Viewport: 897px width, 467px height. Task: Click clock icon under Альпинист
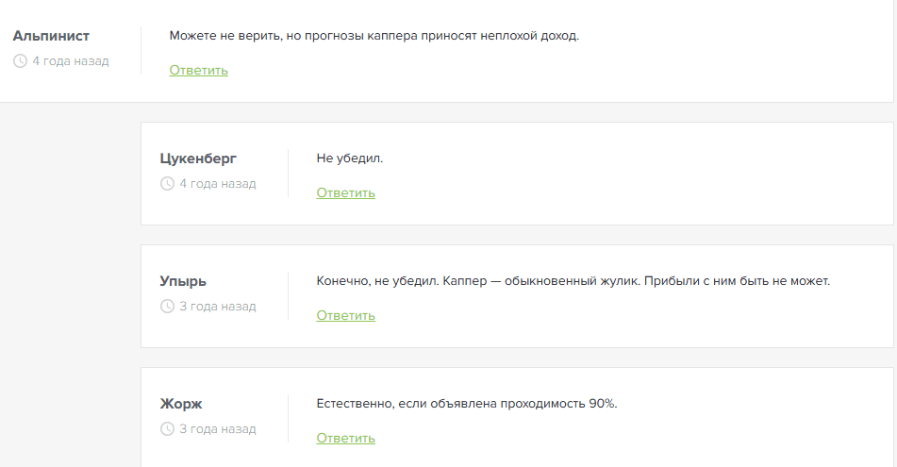(20, 61)
